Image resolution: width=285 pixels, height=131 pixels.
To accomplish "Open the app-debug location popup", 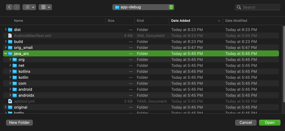I will coord(143,7).
